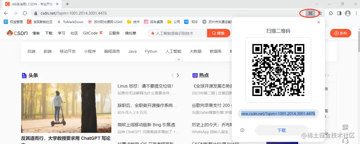This screenshot has height=144, width=360.
Task: Click the site lock icon in address bar
Action: [36, 13]
